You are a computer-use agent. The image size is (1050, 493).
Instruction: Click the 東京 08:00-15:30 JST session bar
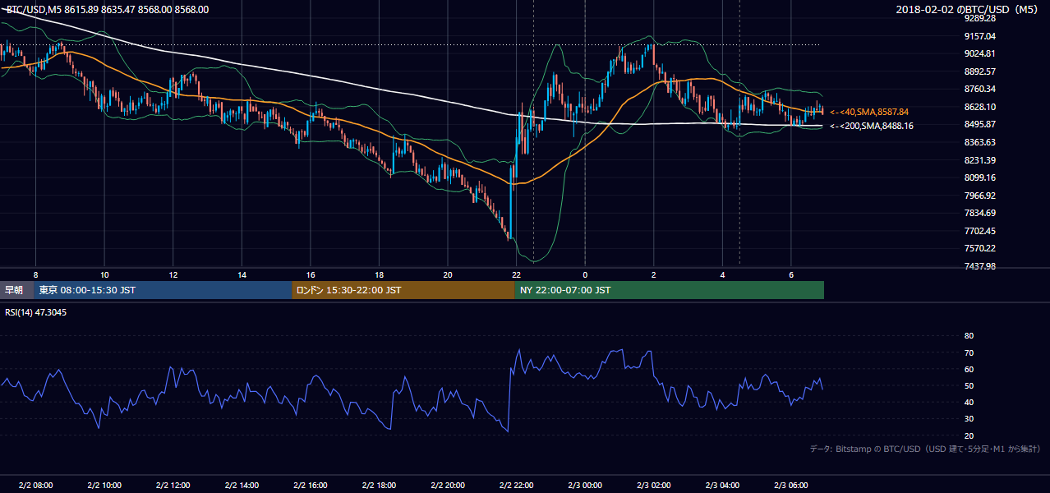click(x=162, y=290)
